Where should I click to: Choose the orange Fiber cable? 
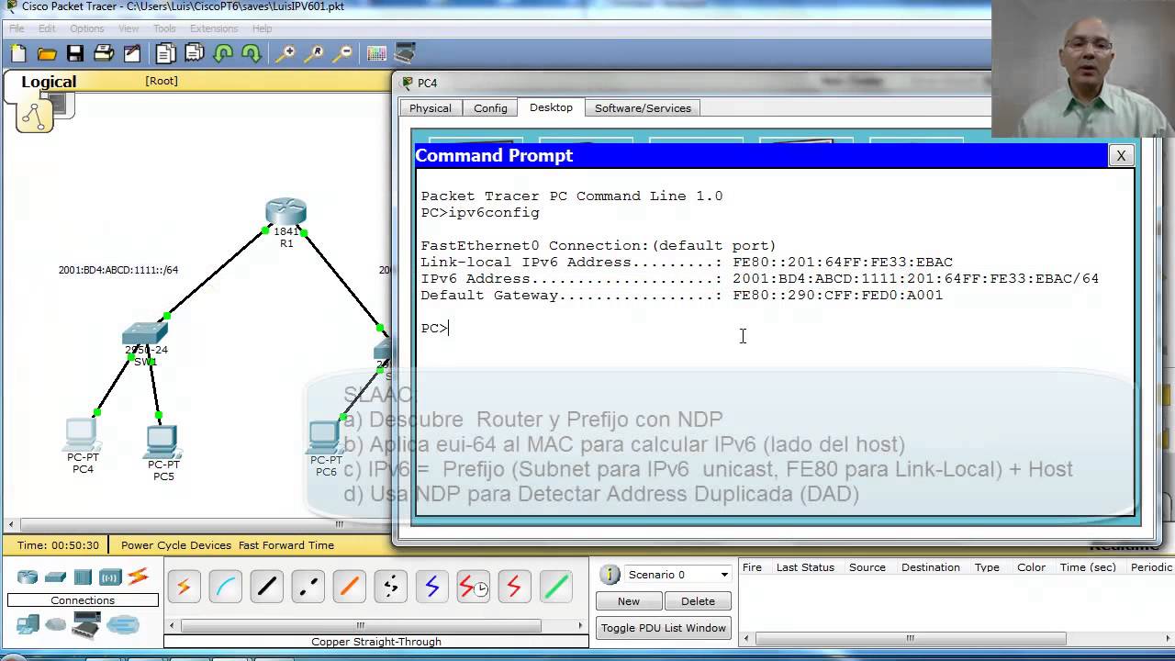tap(350, 586)
